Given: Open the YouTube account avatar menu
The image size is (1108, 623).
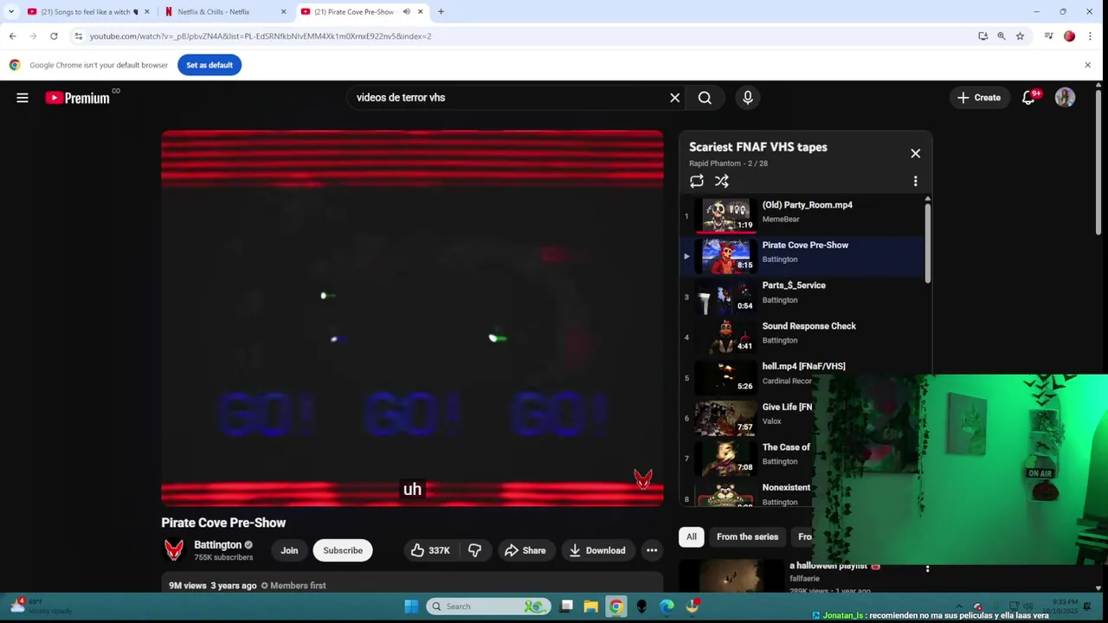Looking at the screenshot, I should [x=1065, y=98].
